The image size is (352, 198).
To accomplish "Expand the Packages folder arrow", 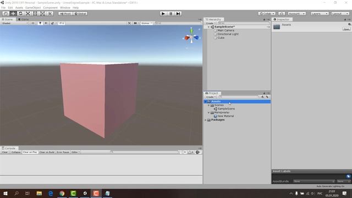I will (x=205, y=120).
